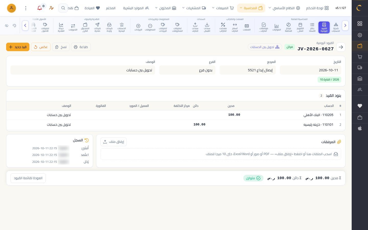Image resolution: width=368 pixels, height=230 pixels.
Task: Click the wallet icon in the sidebar
Action: pos(360,46)
